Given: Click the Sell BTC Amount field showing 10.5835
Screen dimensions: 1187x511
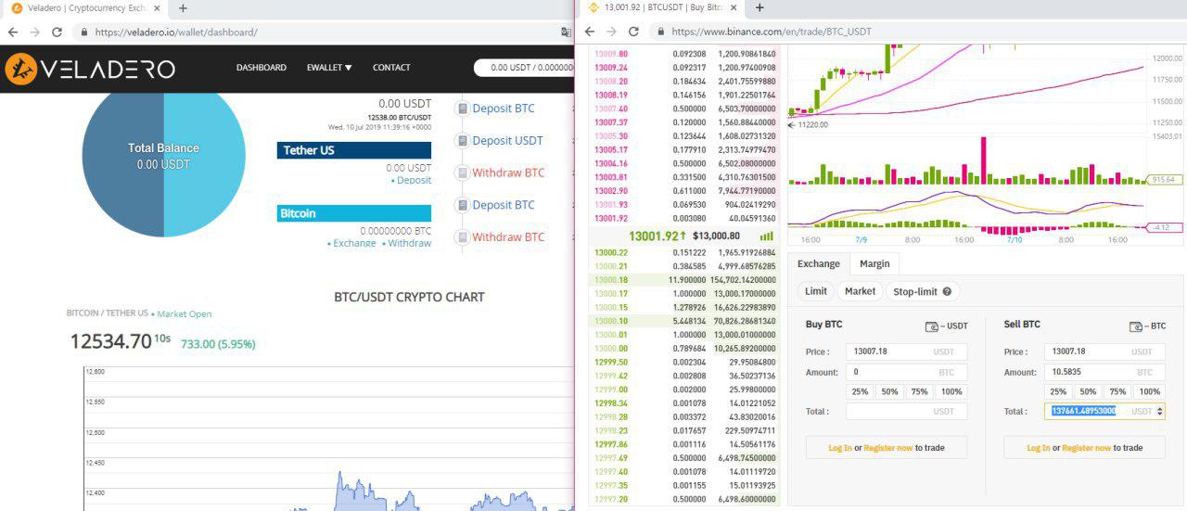Looking at the screenshot, I should pyautogui.click(x=1104, y=372).
